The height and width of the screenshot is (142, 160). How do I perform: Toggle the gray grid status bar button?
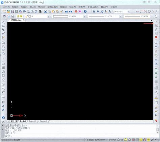[137, 140]
